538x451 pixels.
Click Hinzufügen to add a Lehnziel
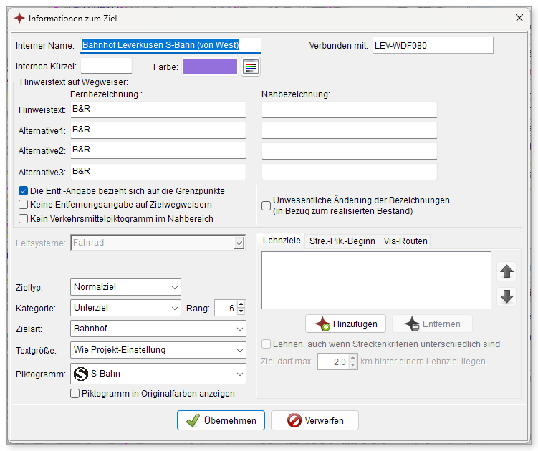(345, 324)
